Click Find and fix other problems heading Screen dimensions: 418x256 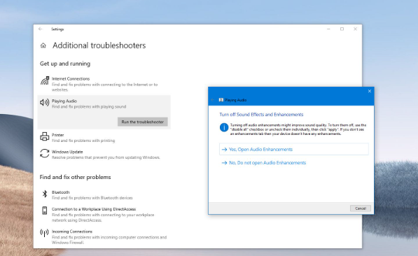coord(75,177)
